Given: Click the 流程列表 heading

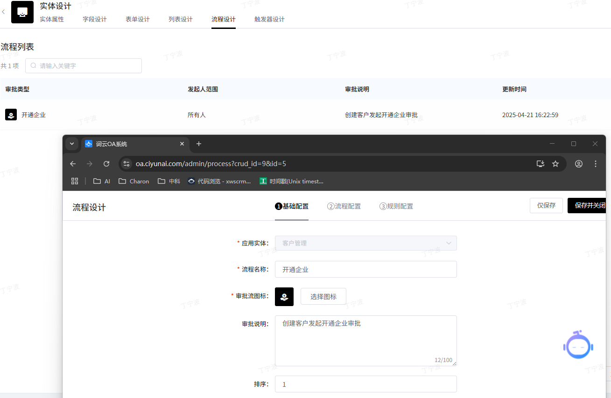Looking at the screenshot, I should [x=17, y=47].
